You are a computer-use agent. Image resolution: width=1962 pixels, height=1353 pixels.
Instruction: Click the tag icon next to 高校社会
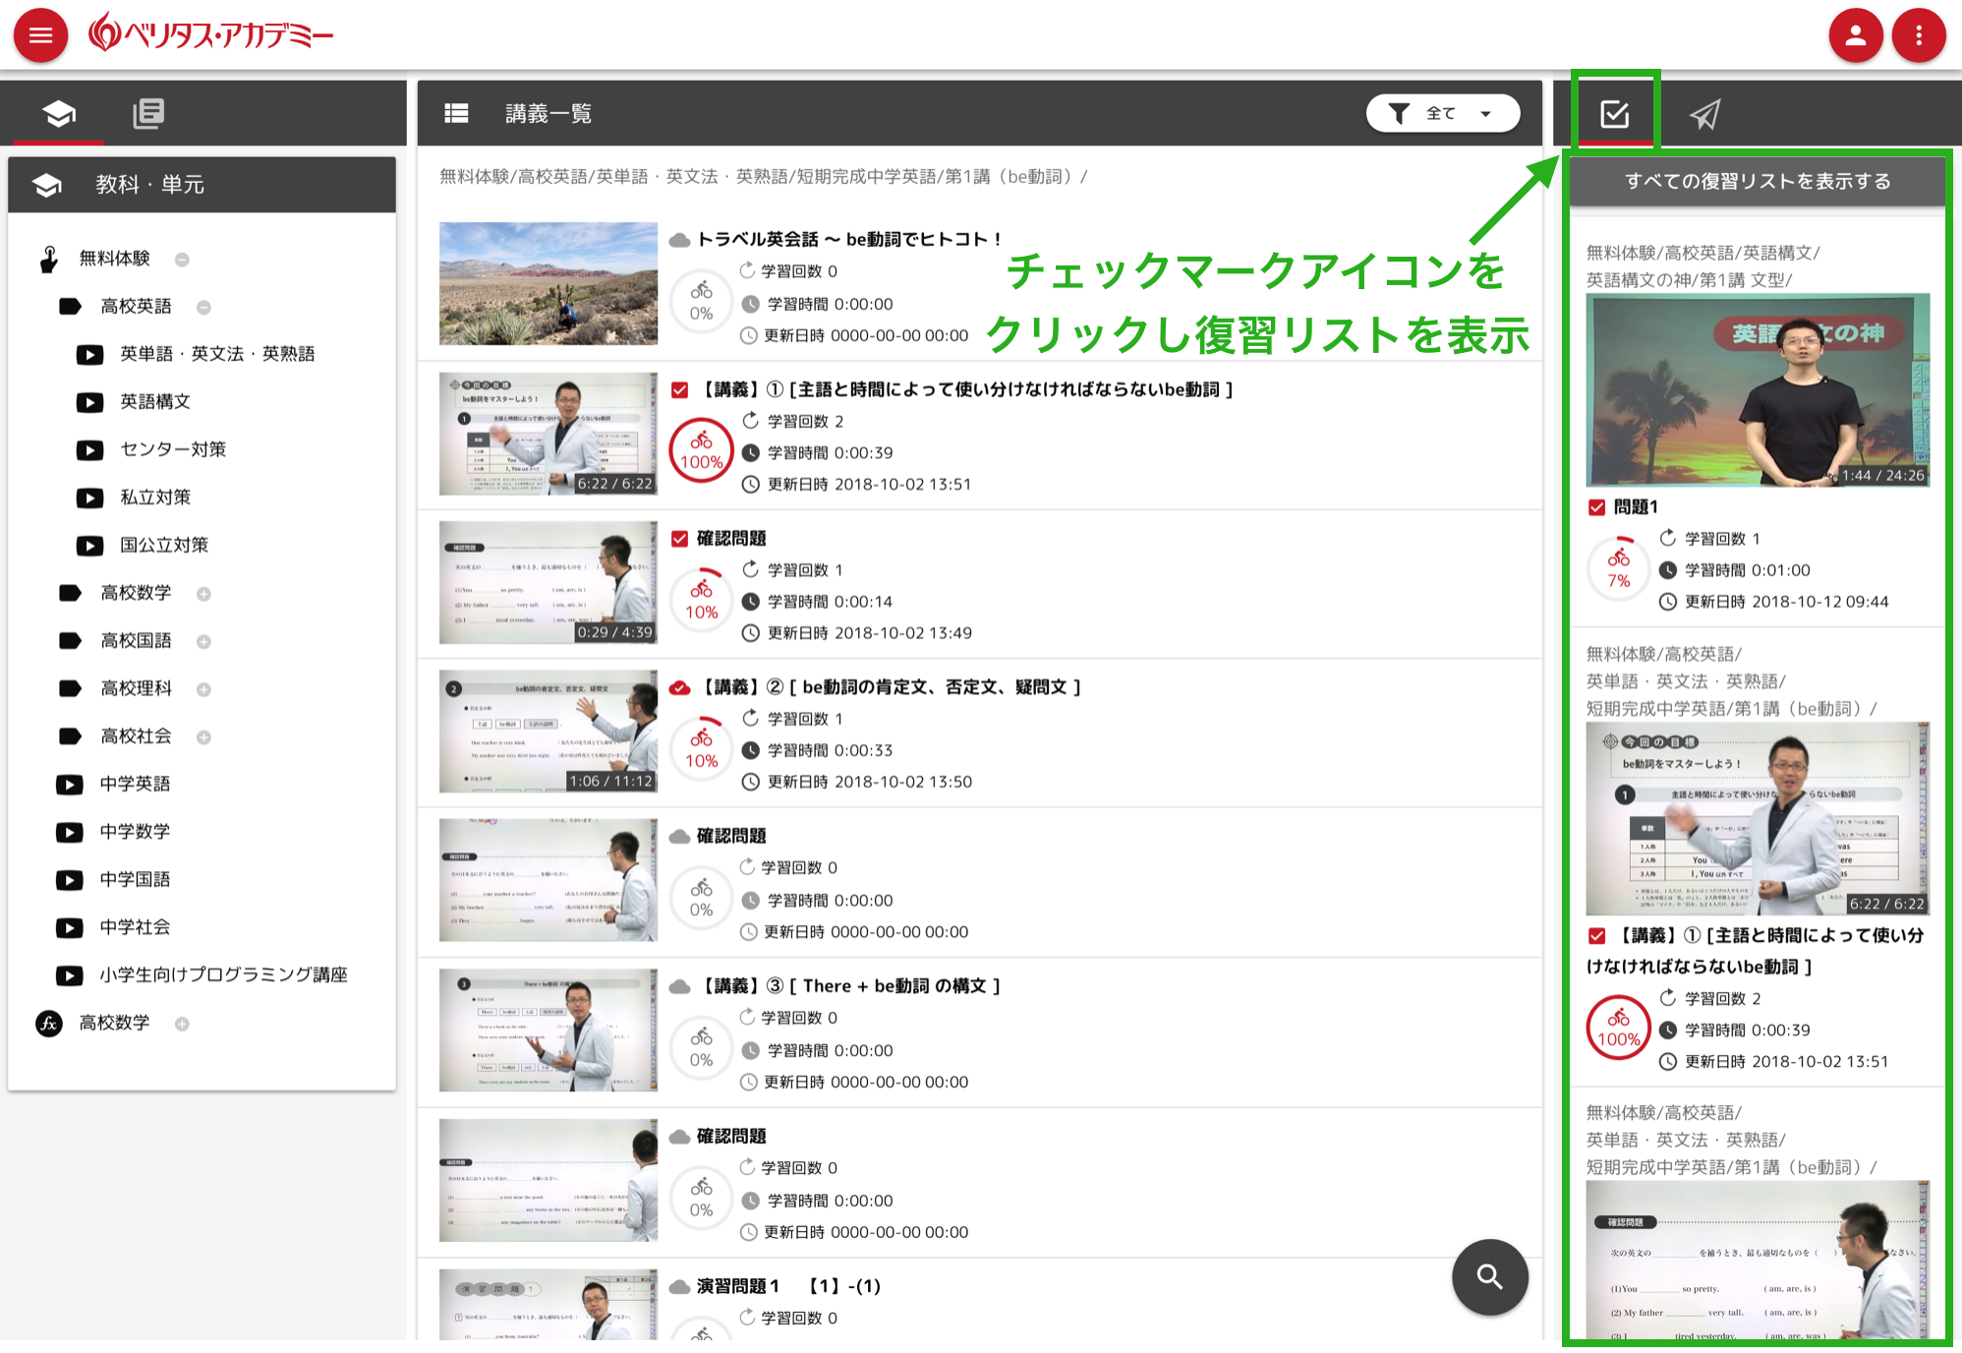point(70,735)
